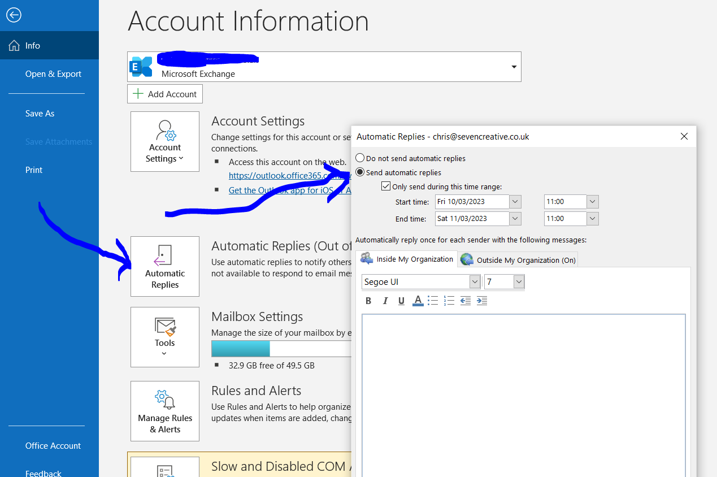Open the Get the Outlook app link
The image size is (717, 477).
coord(290,190)
